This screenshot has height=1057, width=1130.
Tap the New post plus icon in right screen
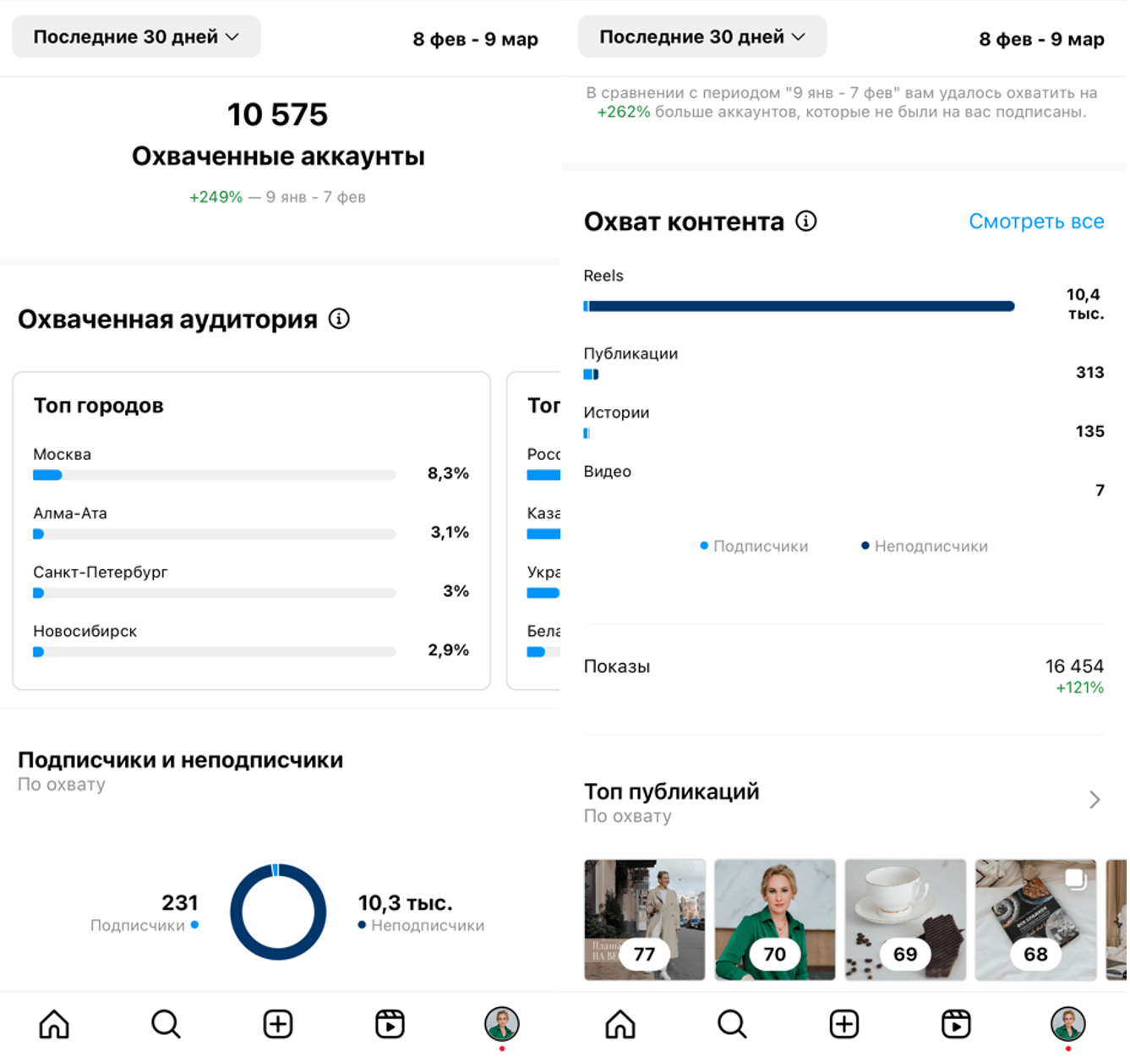844,1024
